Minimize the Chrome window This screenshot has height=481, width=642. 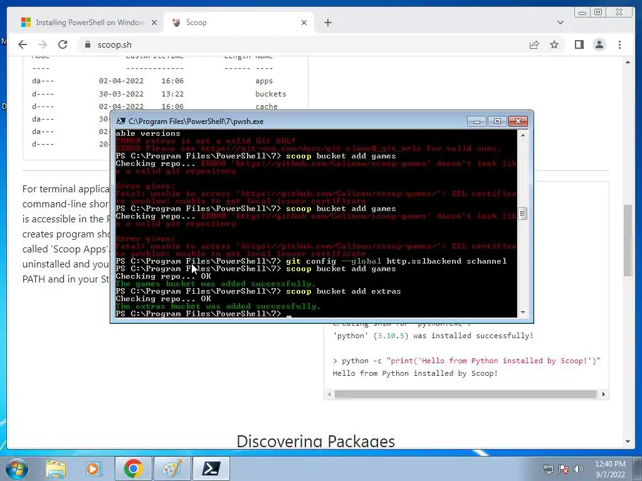click(x=582, y=13)
